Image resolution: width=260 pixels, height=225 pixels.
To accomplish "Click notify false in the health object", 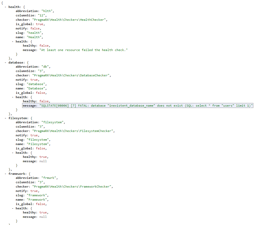I will pyautogui.click(x=35, y=29).
